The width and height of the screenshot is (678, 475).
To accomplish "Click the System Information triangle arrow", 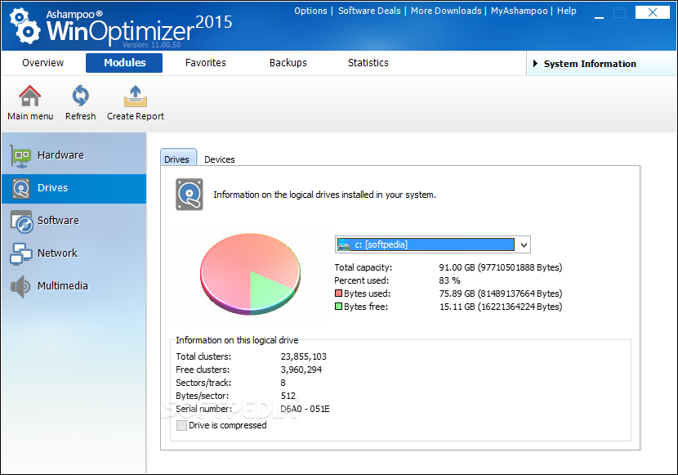I will [x=535, y=64].
